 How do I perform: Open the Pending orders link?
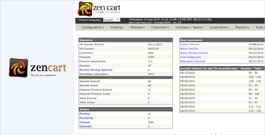pos(85,114)
